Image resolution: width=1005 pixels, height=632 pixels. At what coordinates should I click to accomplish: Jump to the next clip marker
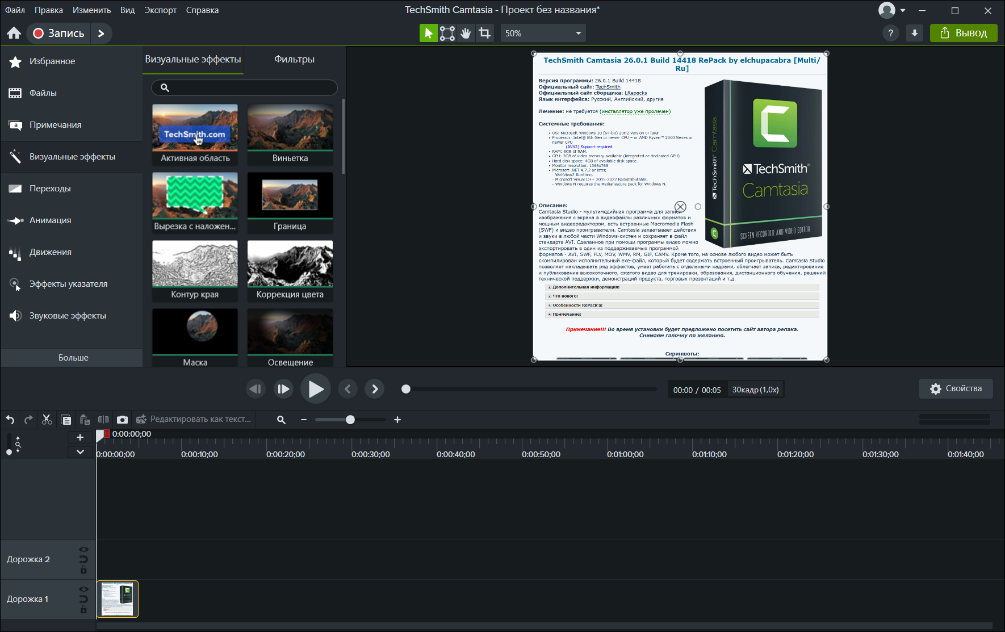coord(375,389)
